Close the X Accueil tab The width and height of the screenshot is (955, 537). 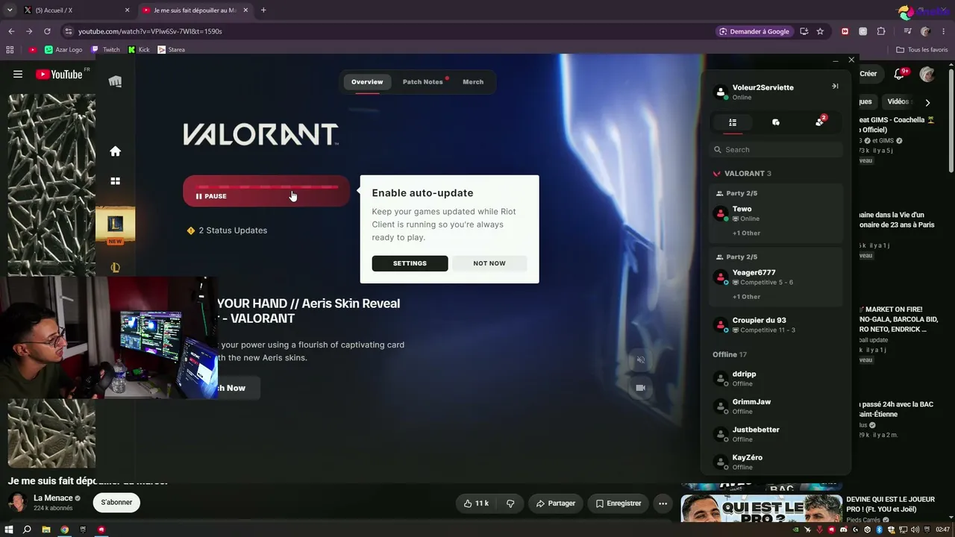(127, 10)
